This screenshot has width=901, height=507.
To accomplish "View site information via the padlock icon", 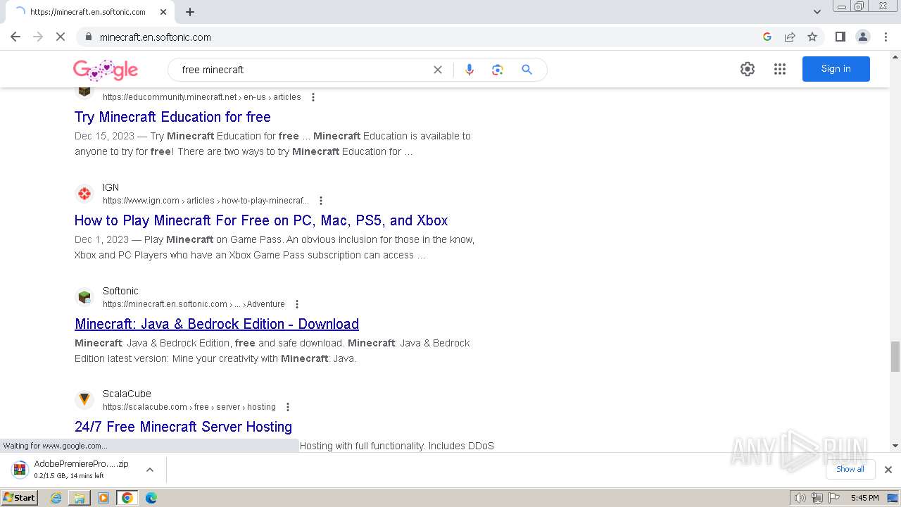I will pyautogui.click(x=89, y=37).
